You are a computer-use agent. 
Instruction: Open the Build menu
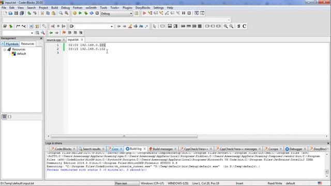tap(54, 8)
